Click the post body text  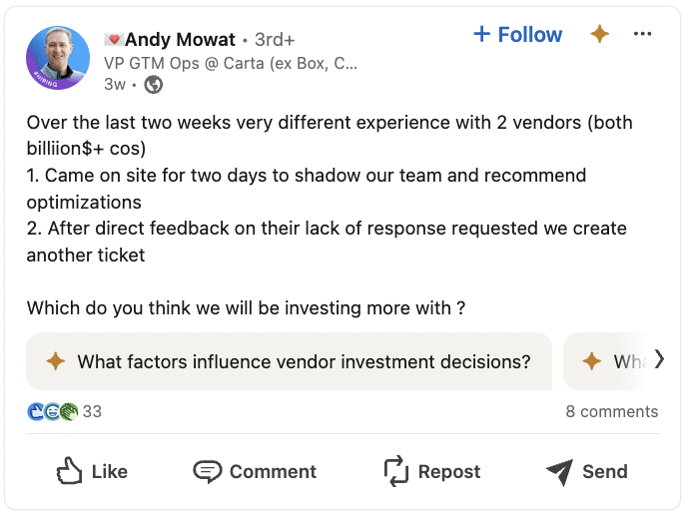330,215
